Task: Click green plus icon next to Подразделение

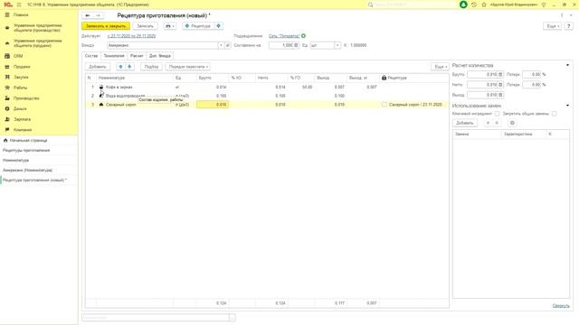Action: click(304, 36)
